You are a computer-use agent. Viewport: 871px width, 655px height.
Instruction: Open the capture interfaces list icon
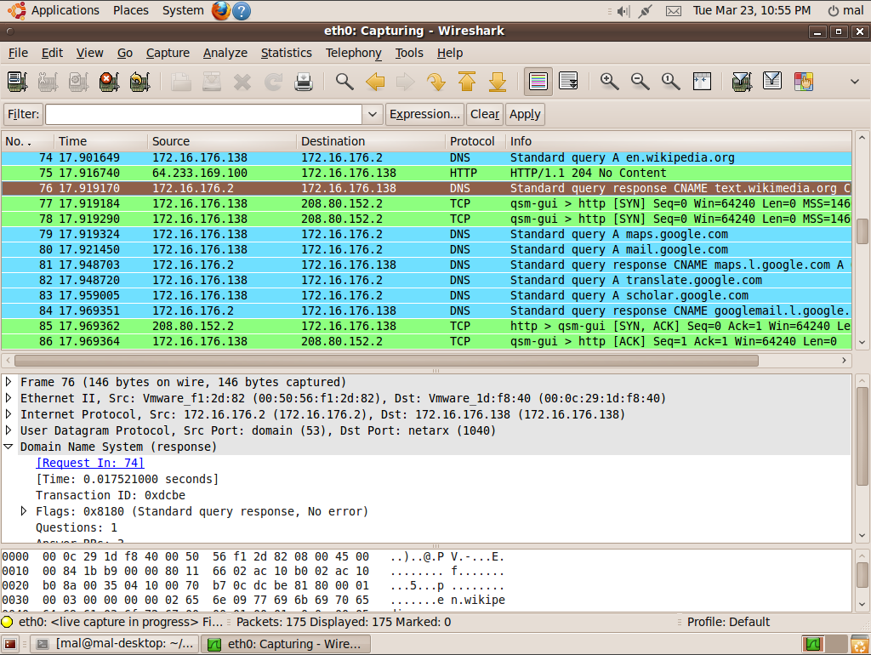[x=17, y=82]
